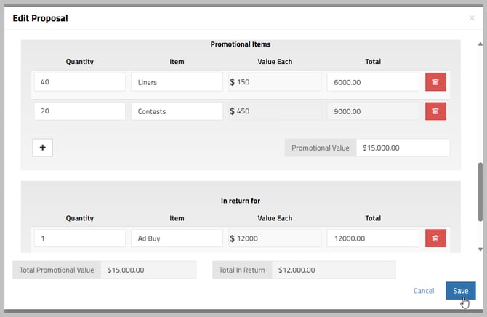
Task: Click the 9000.00 total field
Action: click(x=373, y=111)
